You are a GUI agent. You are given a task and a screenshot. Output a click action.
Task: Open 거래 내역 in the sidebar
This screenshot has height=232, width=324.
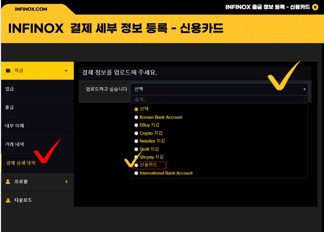pyautogui.click(x=38, y=144)
